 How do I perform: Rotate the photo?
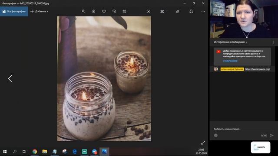tap(114, 12)
